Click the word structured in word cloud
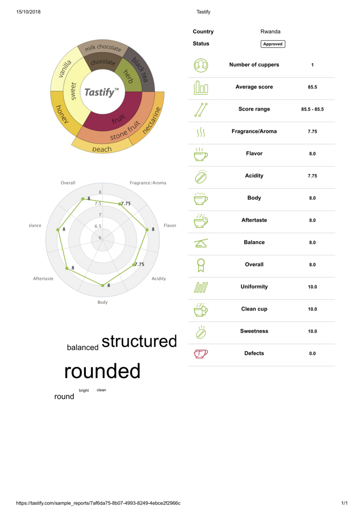 pyautogui.click(x=139, y=341)
